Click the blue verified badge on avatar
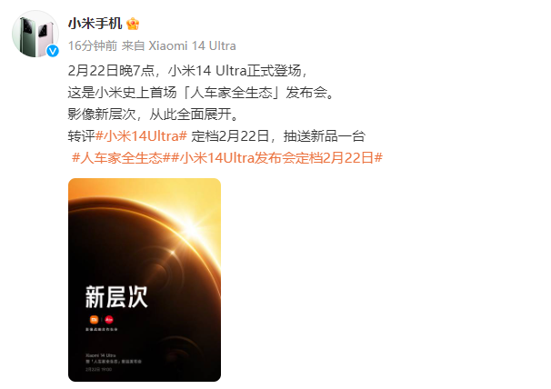This screenshot has height=389, width=551. pos(53,51)
